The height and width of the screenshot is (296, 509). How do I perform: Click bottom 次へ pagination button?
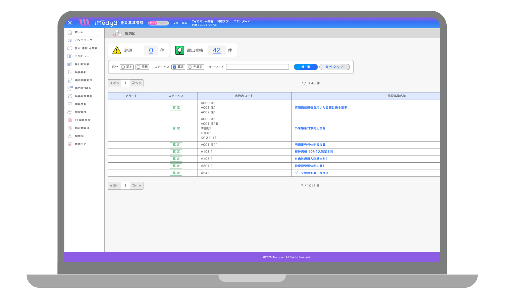point(137,186)
